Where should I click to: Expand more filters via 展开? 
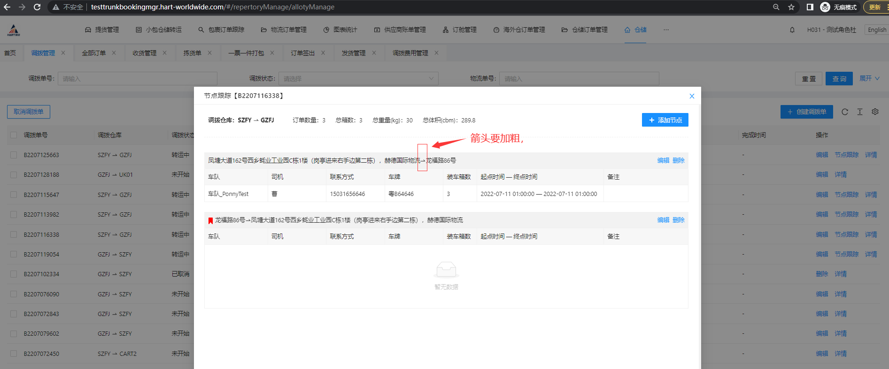(869, 78)
